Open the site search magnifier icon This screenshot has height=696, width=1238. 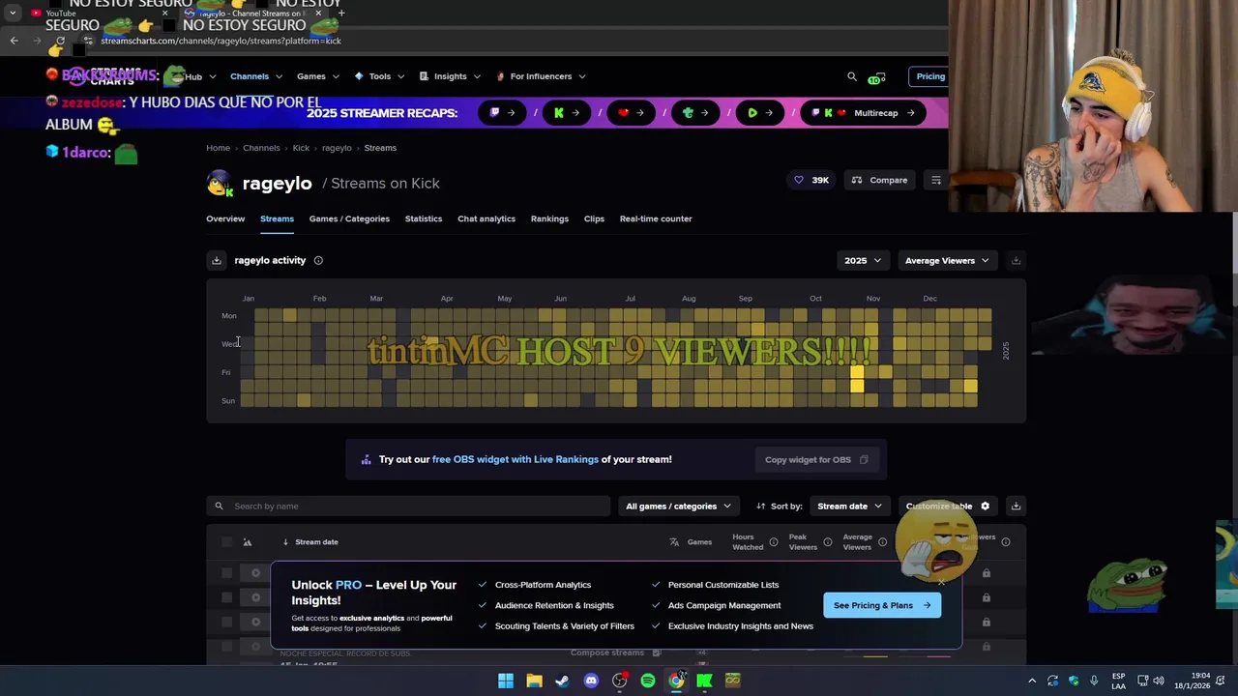[x=852, y=76]
